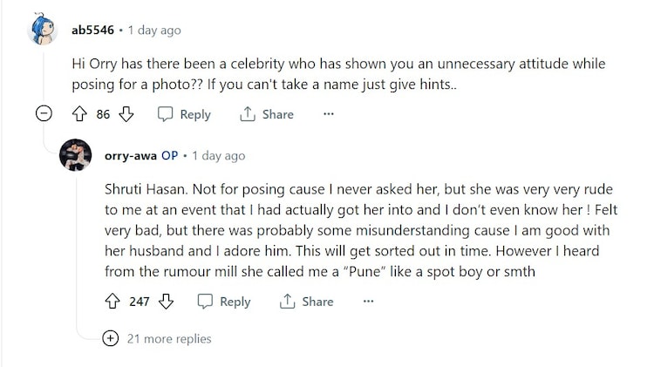
Task: Open ab5546 username link
Action: pyautogui.click(x=92, y=31)
